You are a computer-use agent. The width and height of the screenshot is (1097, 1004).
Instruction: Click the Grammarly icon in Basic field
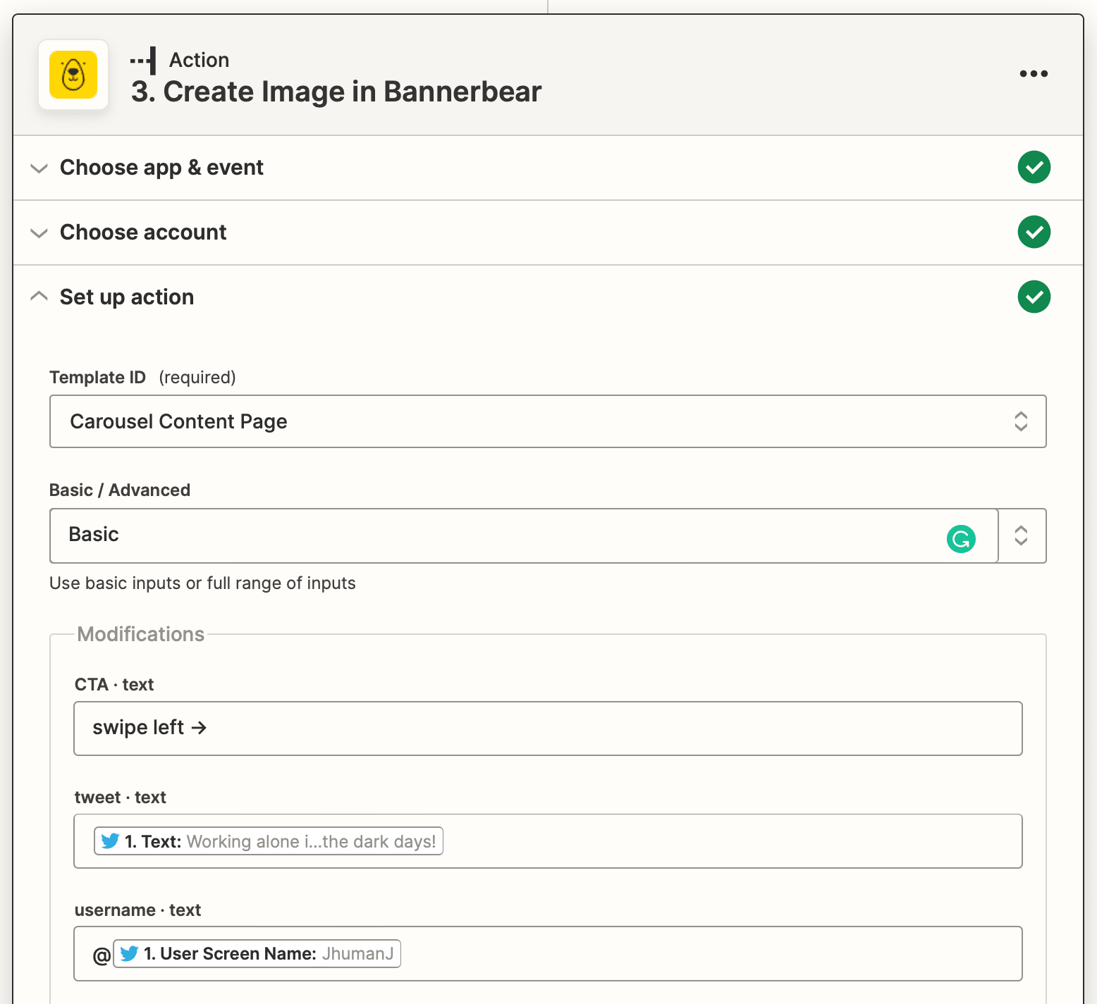point(960,539)
